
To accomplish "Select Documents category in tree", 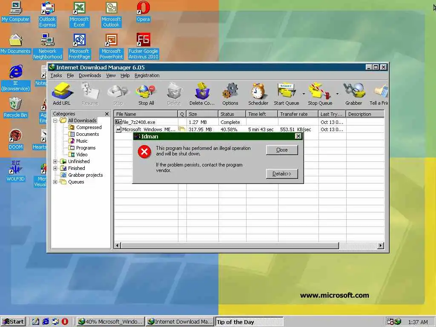I will pos(84,134).
